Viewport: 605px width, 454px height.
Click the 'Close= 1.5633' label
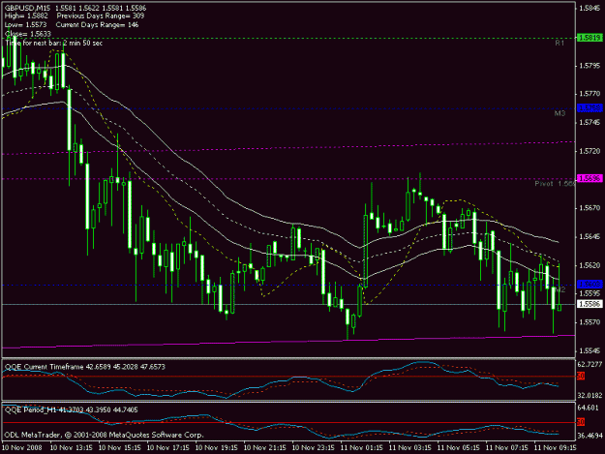coord(28,34)
